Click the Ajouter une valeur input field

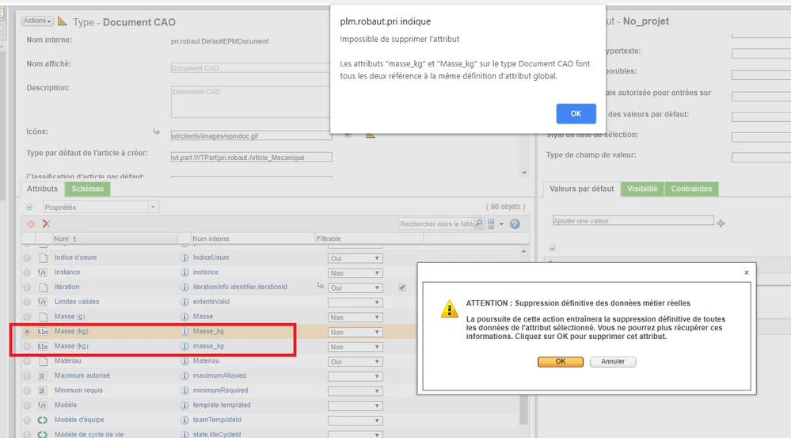coord(633,220)
